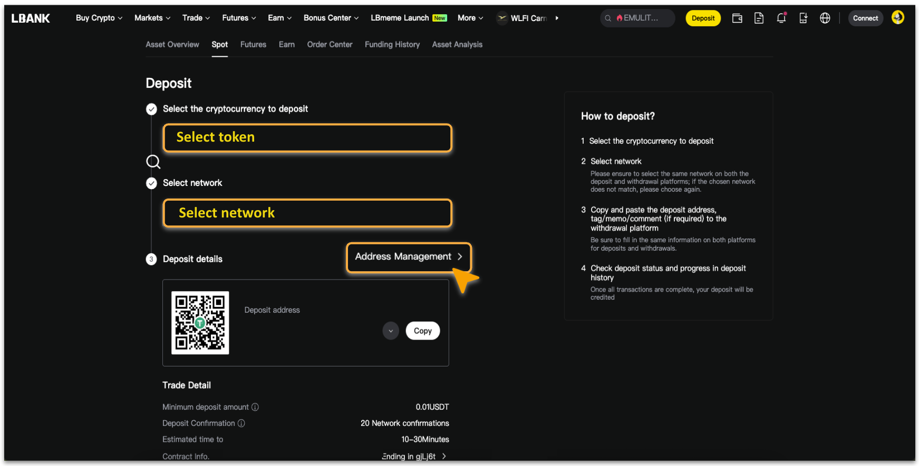Image resolution: width=919 pixels, height=466 pixels.
Task: Click the '0.01USDT' minimum amount value
Action: click(x=432, y=407)
